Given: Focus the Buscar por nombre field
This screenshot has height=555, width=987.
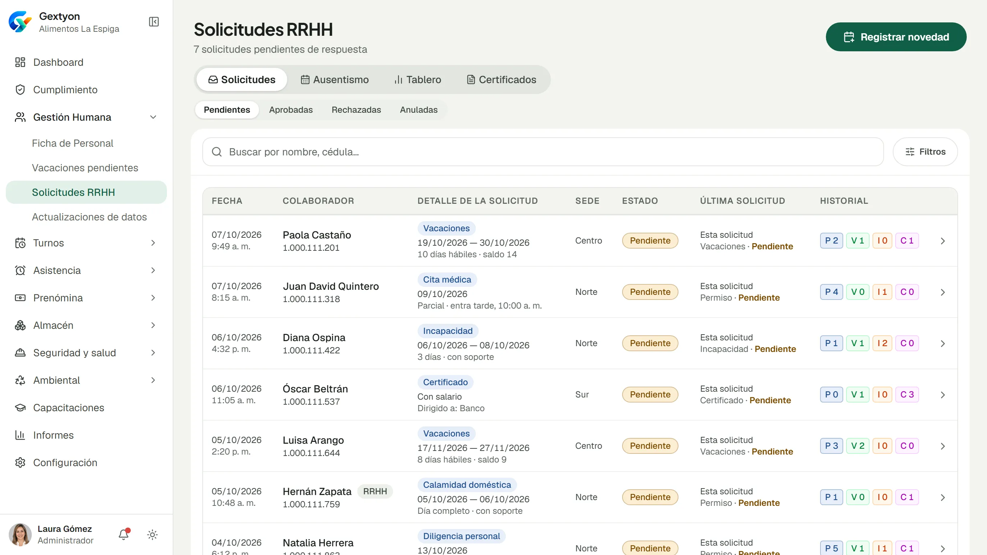Looking at the screenshot, I should coord(543,152).
